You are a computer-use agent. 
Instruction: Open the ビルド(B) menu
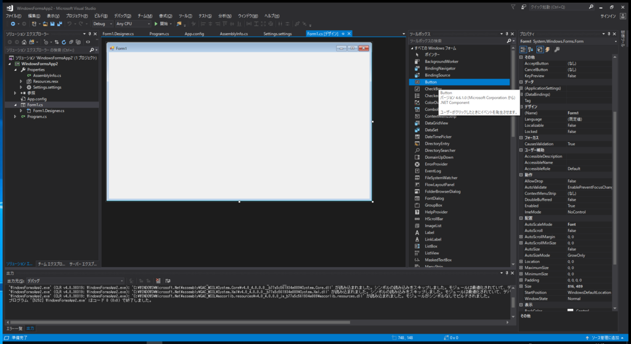click(101, 16)
